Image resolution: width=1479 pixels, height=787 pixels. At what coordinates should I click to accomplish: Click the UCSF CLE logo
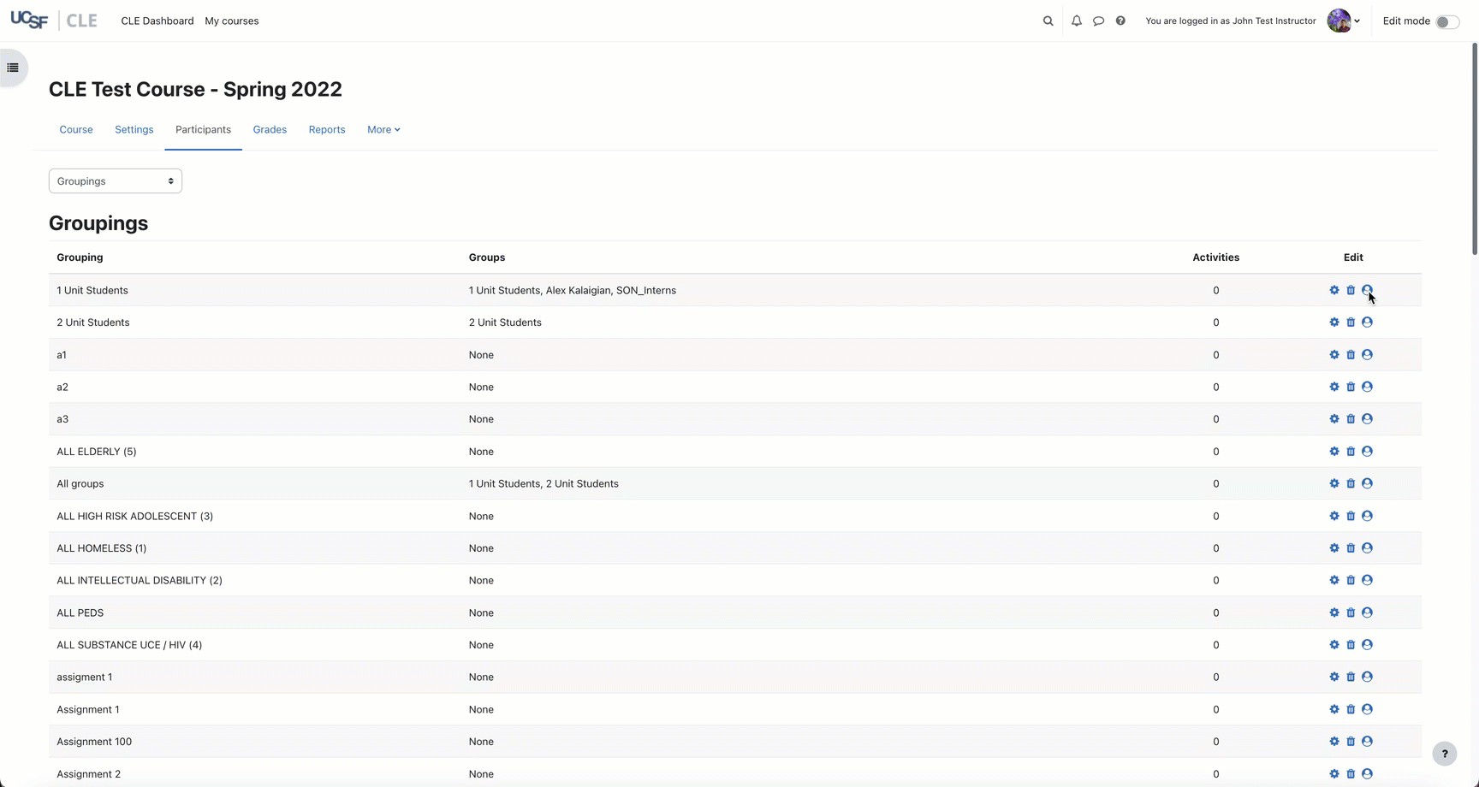tap(53, 21)
